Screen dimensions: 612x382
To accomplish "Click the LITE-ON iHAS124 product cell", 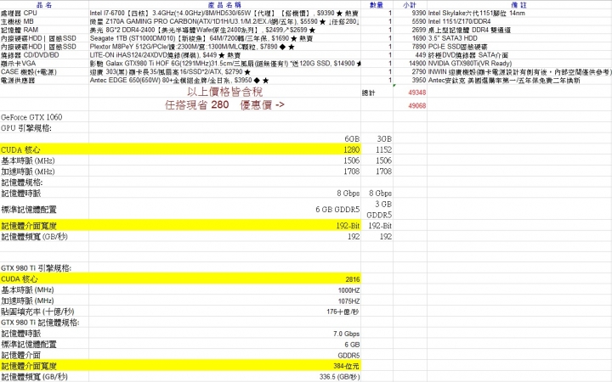I will [x=224, y=55].
